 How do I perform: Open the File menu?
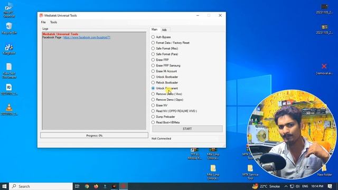pyautogui.click(x=43, y=22)
